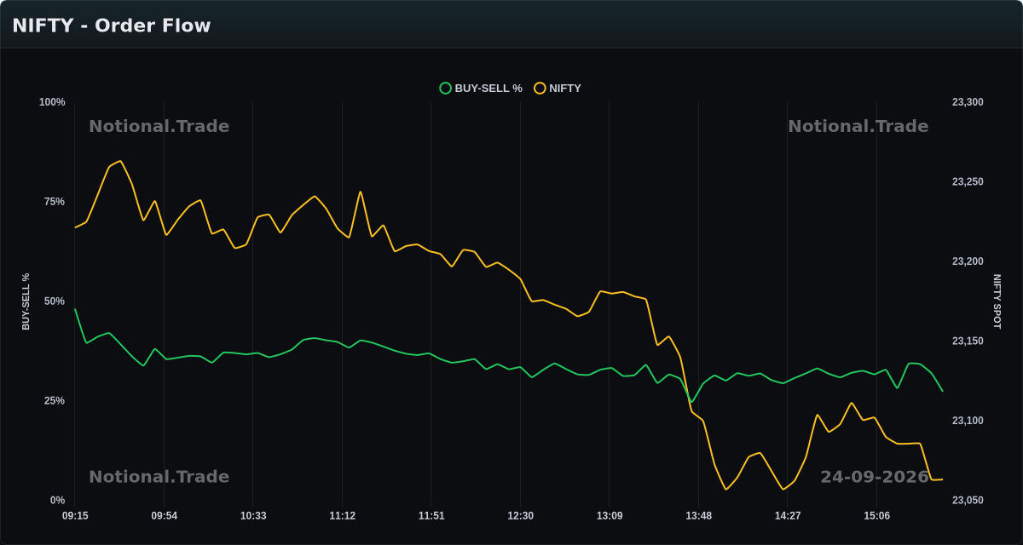The image size is (1023, 545).
Task: Click the 11:51 time axis label
Action: (431, 516)
